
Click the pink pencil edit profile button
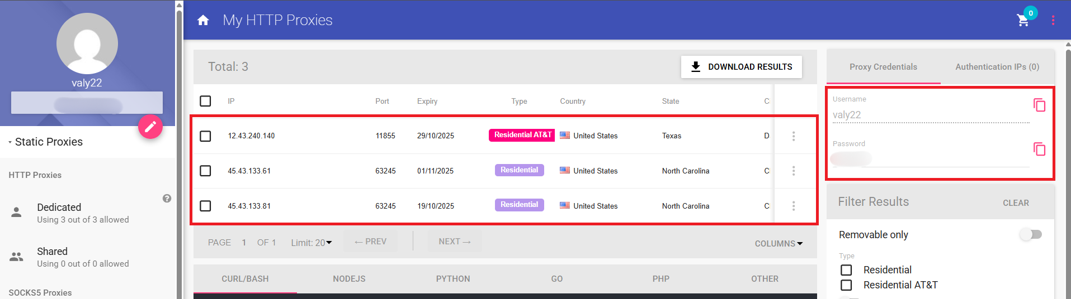(x=150, y=127)
